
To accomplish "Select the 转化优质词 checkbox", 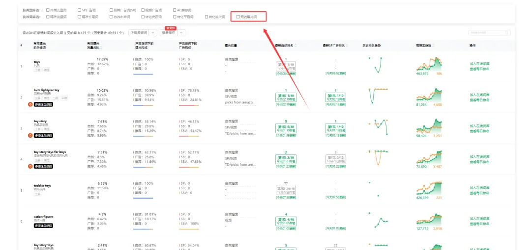I will click(143, 17).
